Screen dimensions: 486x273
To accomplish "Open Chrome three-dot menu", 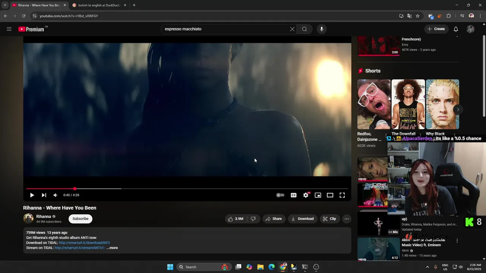I will (481, 16).
